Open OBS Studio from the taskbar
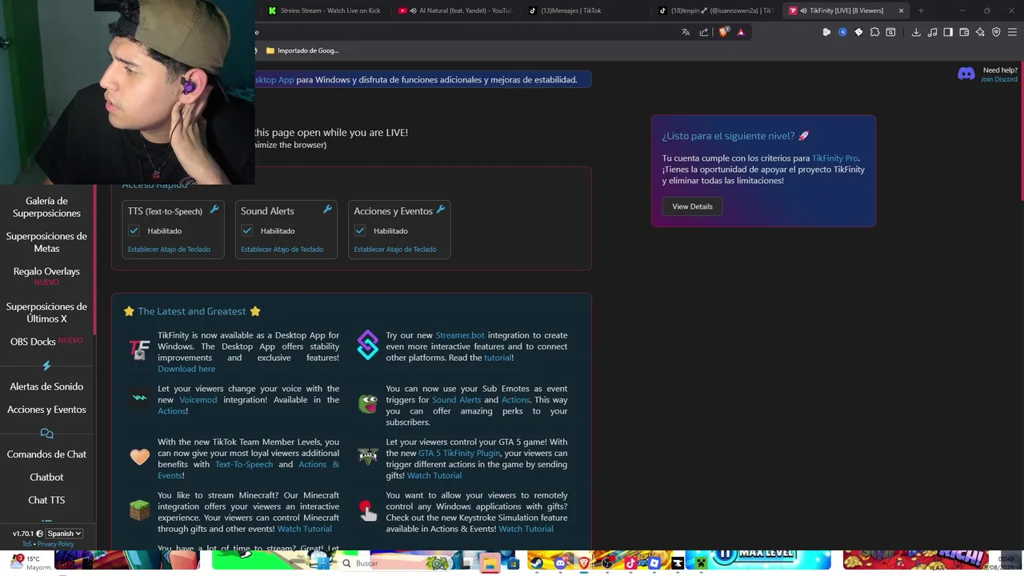Image resolution: width=1024 pixels, height=576 pixels. [x=608, y=563]
